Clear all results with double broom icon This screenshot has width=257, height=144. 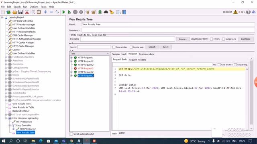click(x=94, y=12)
